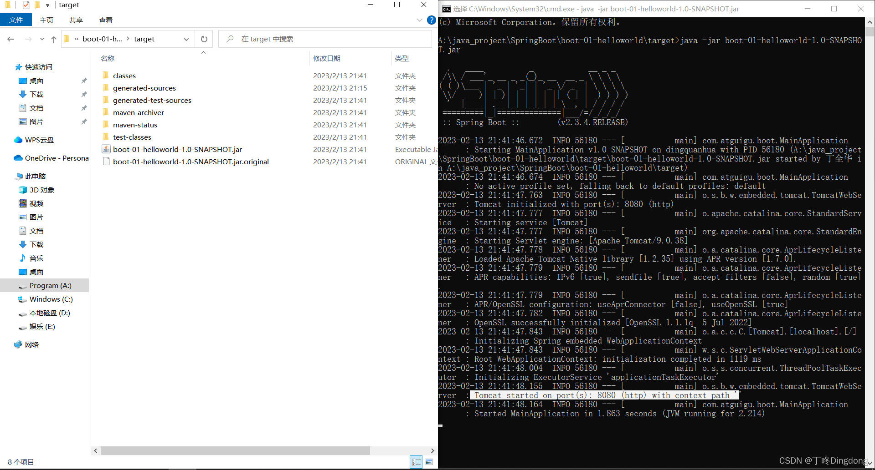Image resolution: width=875 pixels, height=470 pixels.
Task: Click boot-01-h... breadcrumb in address bar
Action: pos(102,39)
